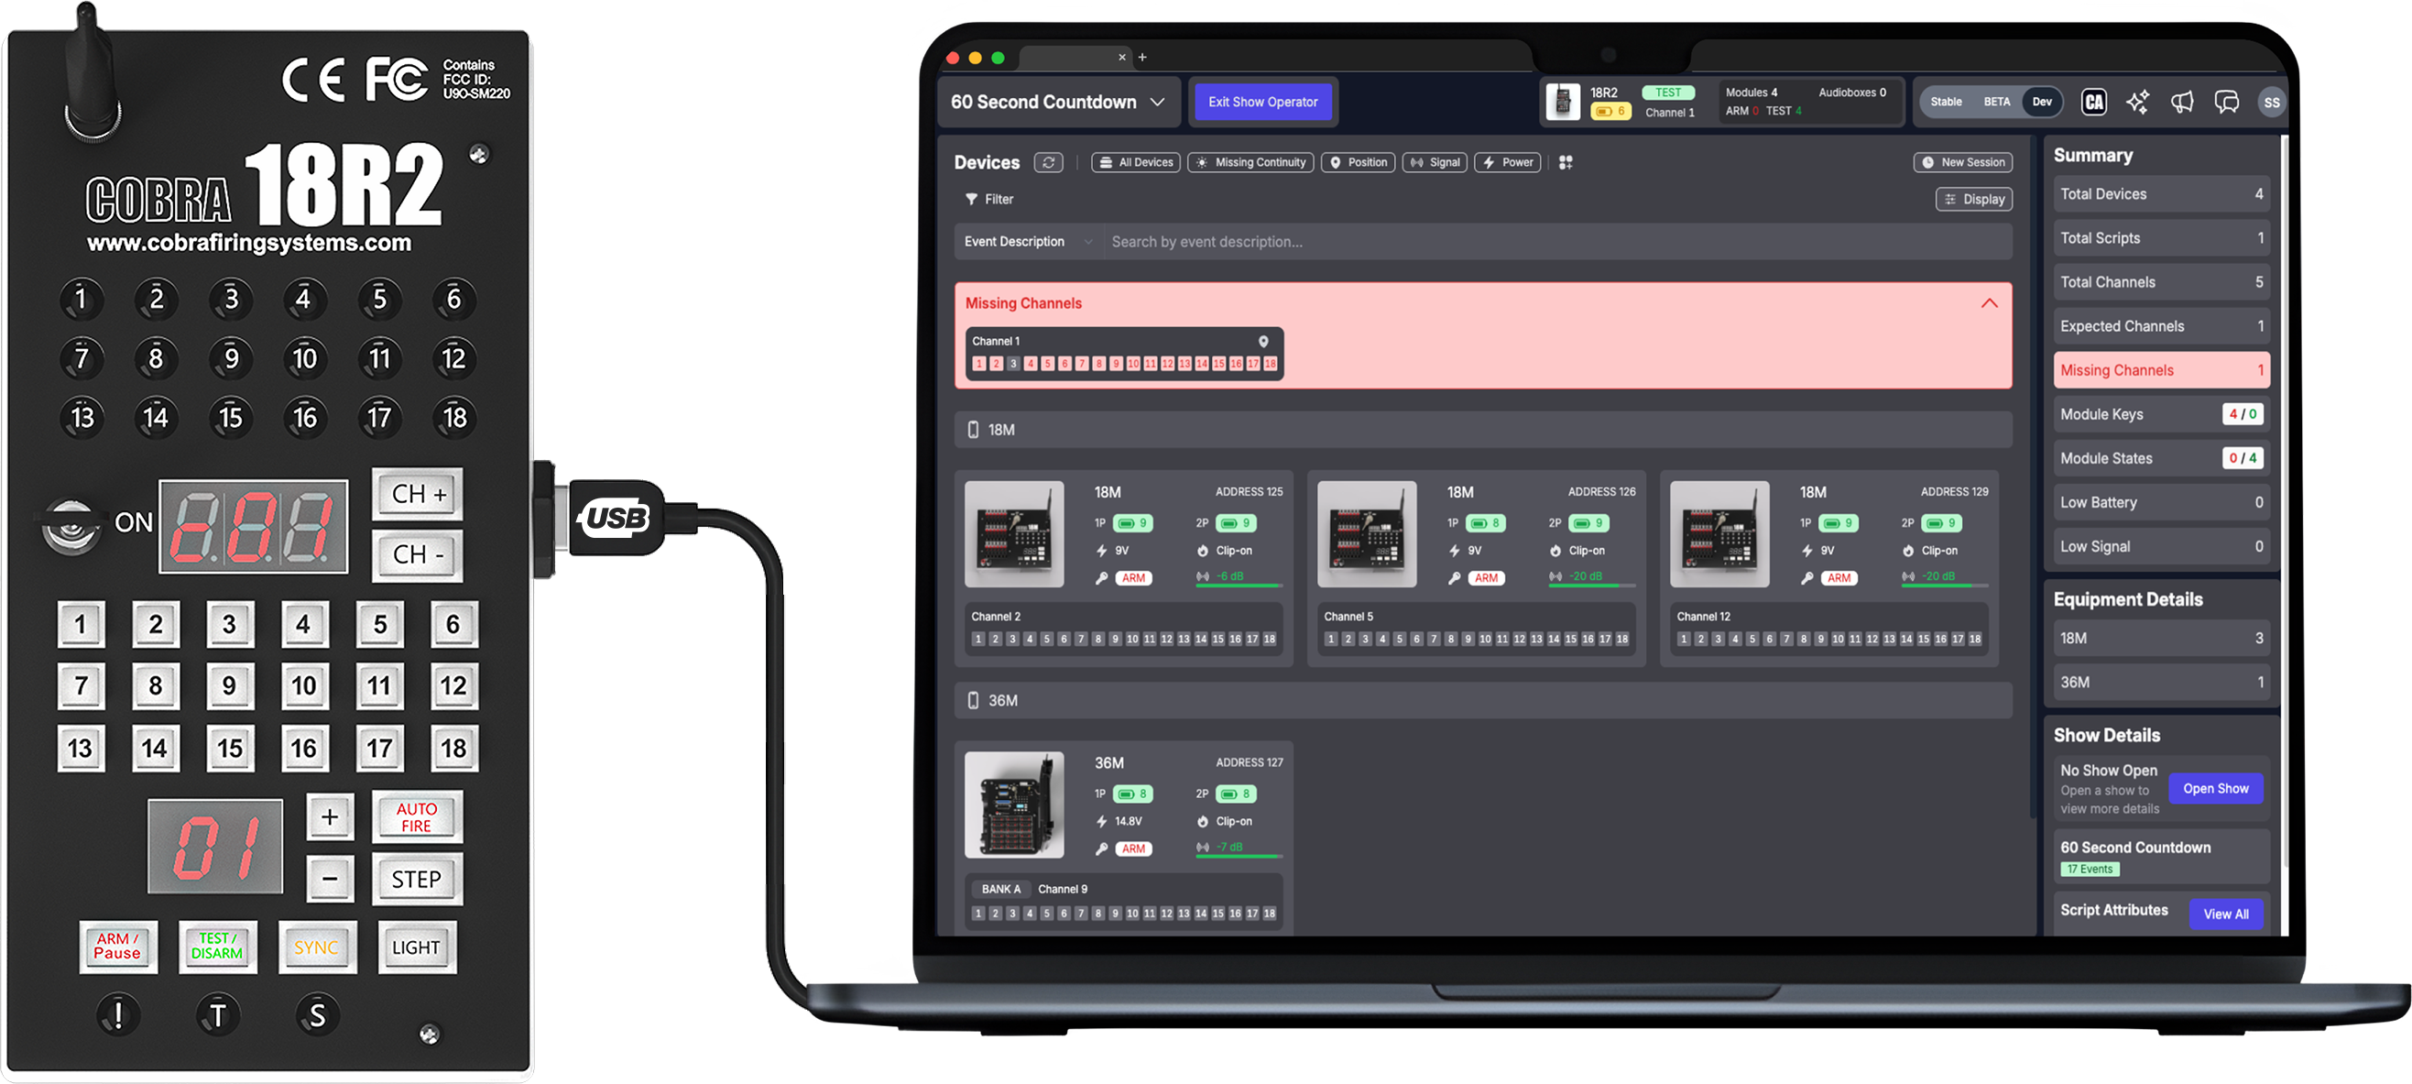Click the red cue 3 on Missing Channel 1

[x=1012, y=364]
